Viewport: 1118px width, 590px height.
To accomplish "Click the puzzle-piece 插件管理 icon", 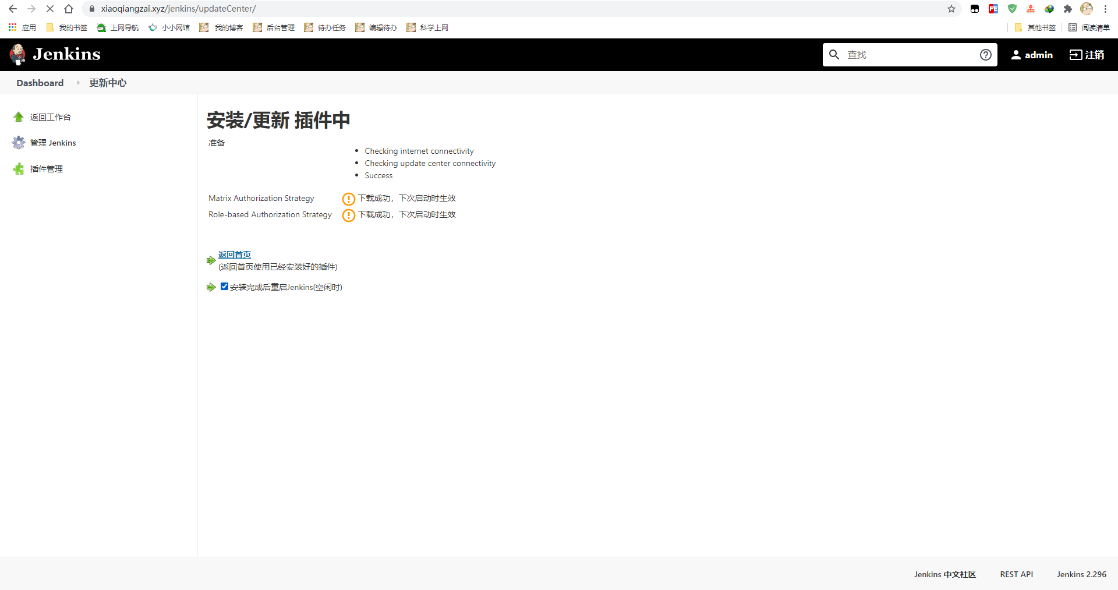I will 19,169.
